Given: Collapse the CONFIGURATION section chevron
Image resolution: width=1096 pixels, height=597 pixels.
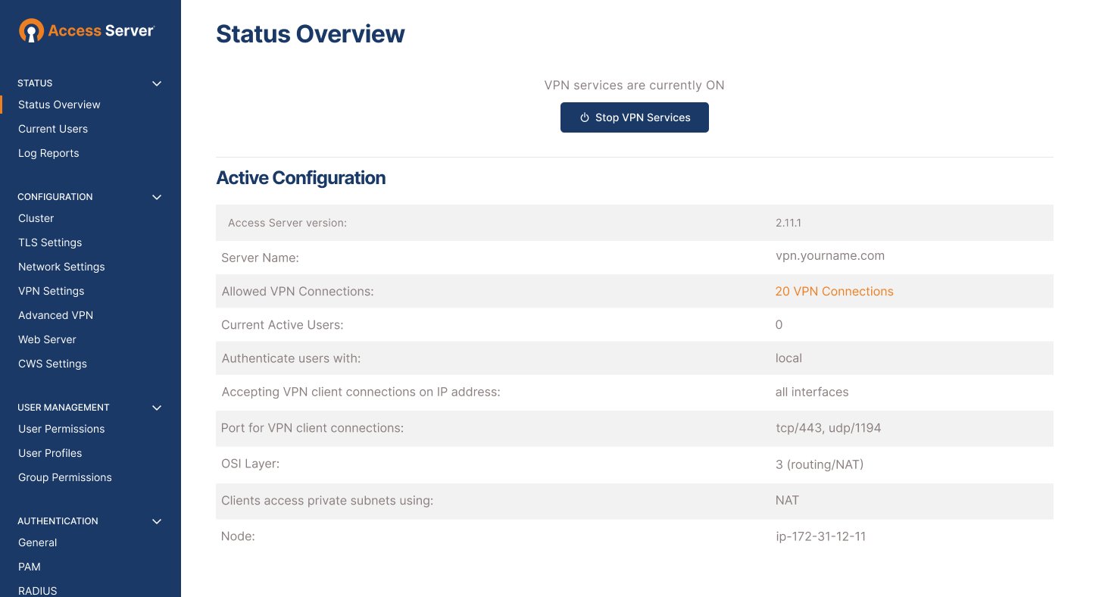Looking at the screenshot, I should [157, 197].
